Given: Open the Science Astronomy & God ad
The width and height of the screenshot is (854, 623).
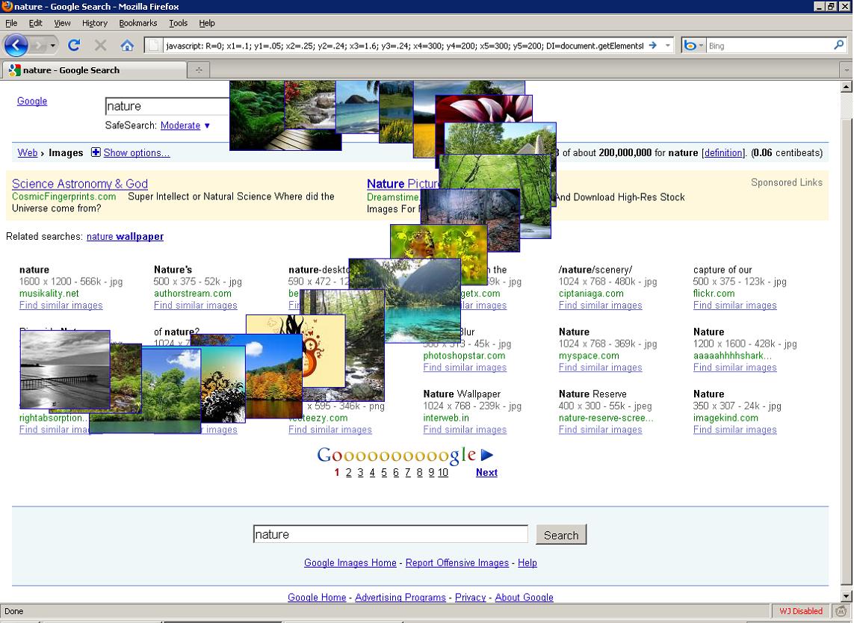Looking at the screenshot, I should 79,184.
